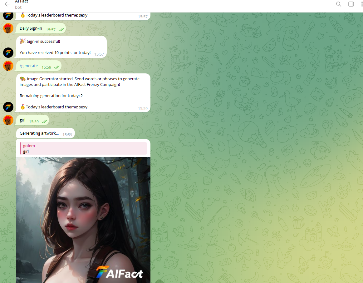Click the /generate command link

(29, 66)
